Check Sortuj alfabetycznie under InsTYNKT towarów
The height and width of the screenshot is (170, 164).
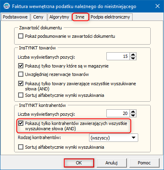point(21,95)
